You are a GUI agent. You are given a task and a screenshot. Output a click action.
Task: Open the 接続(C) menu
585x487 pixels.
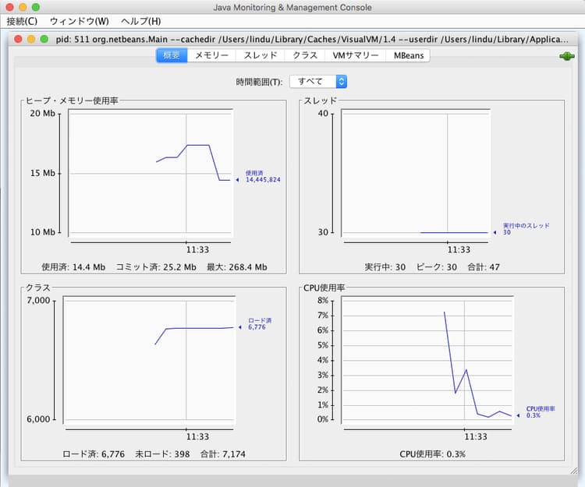point(22,21)
